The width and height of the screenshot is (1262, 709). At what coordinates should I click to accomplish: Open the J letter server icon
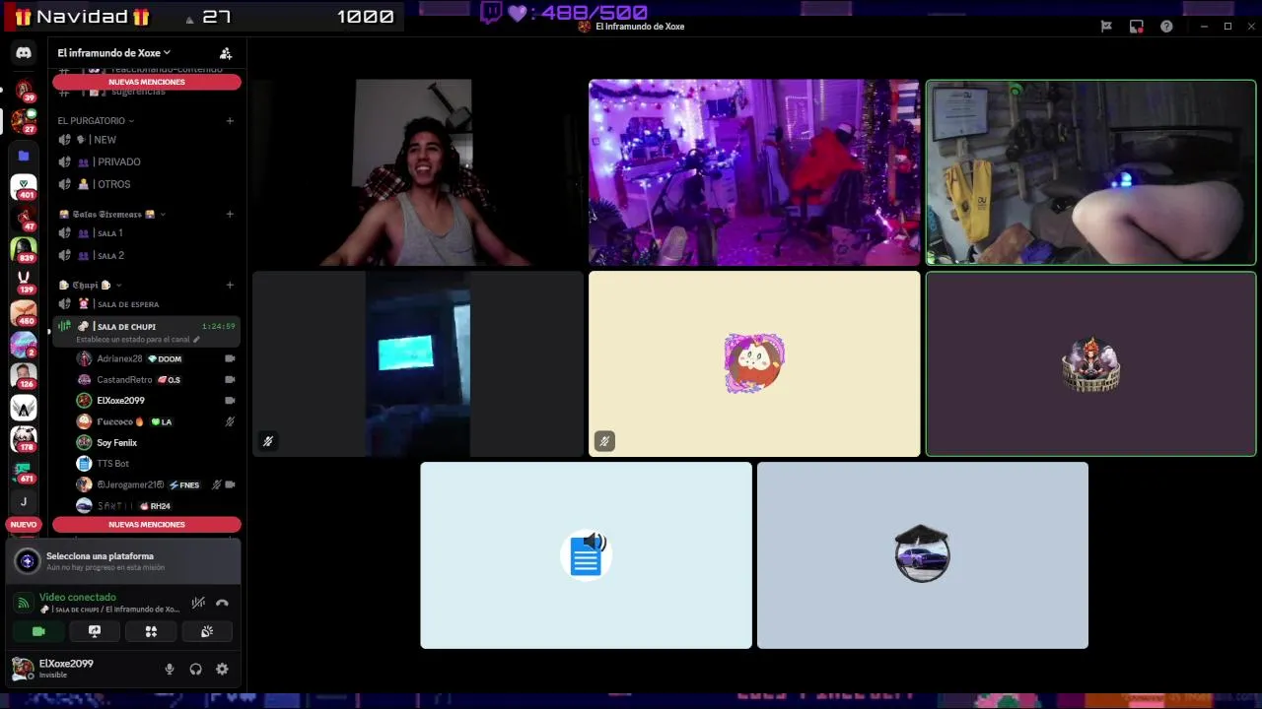(x=24, y=501)
